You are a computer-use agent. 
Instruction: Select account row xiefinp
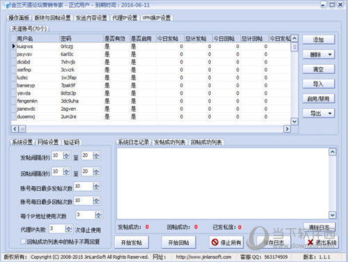coord(151,70)
